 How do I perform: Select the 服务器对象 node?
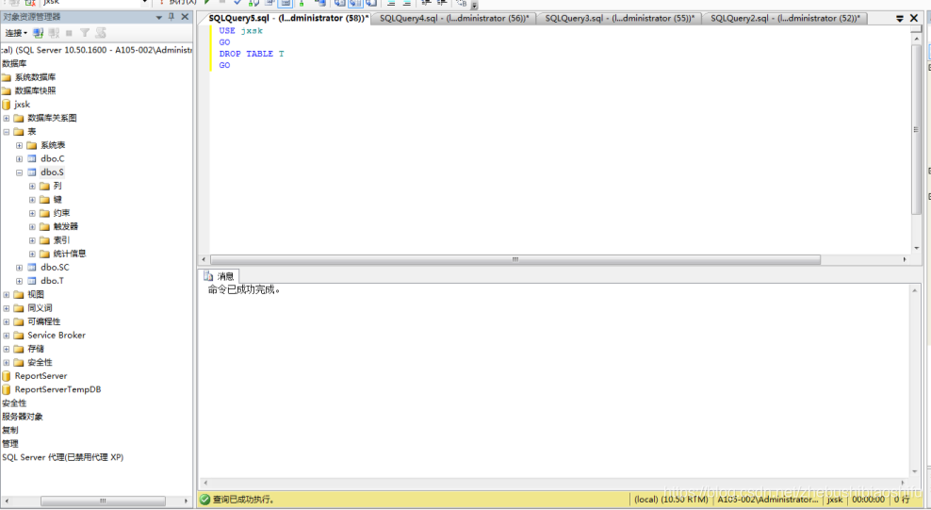(23, 417)
